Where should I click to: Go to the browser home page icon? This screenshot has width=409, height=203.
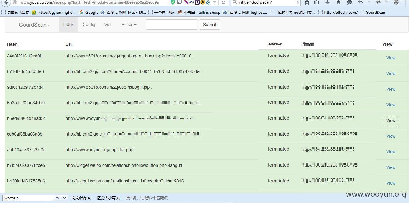tap(339, 2)
